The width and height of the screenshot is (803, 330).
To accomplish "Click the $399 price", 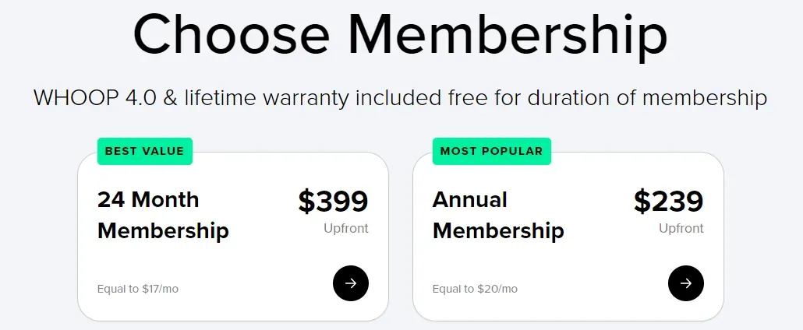I will pos(334,201).
